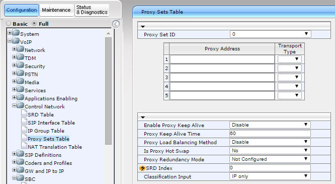The width and height of the screenshot is (335, 184).
Task: Click the navigation tree vertical scrollbar
Action: (108, 91)
